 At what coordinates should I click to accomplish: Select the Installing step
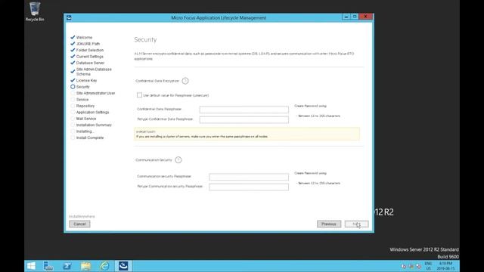coord(85,131)
